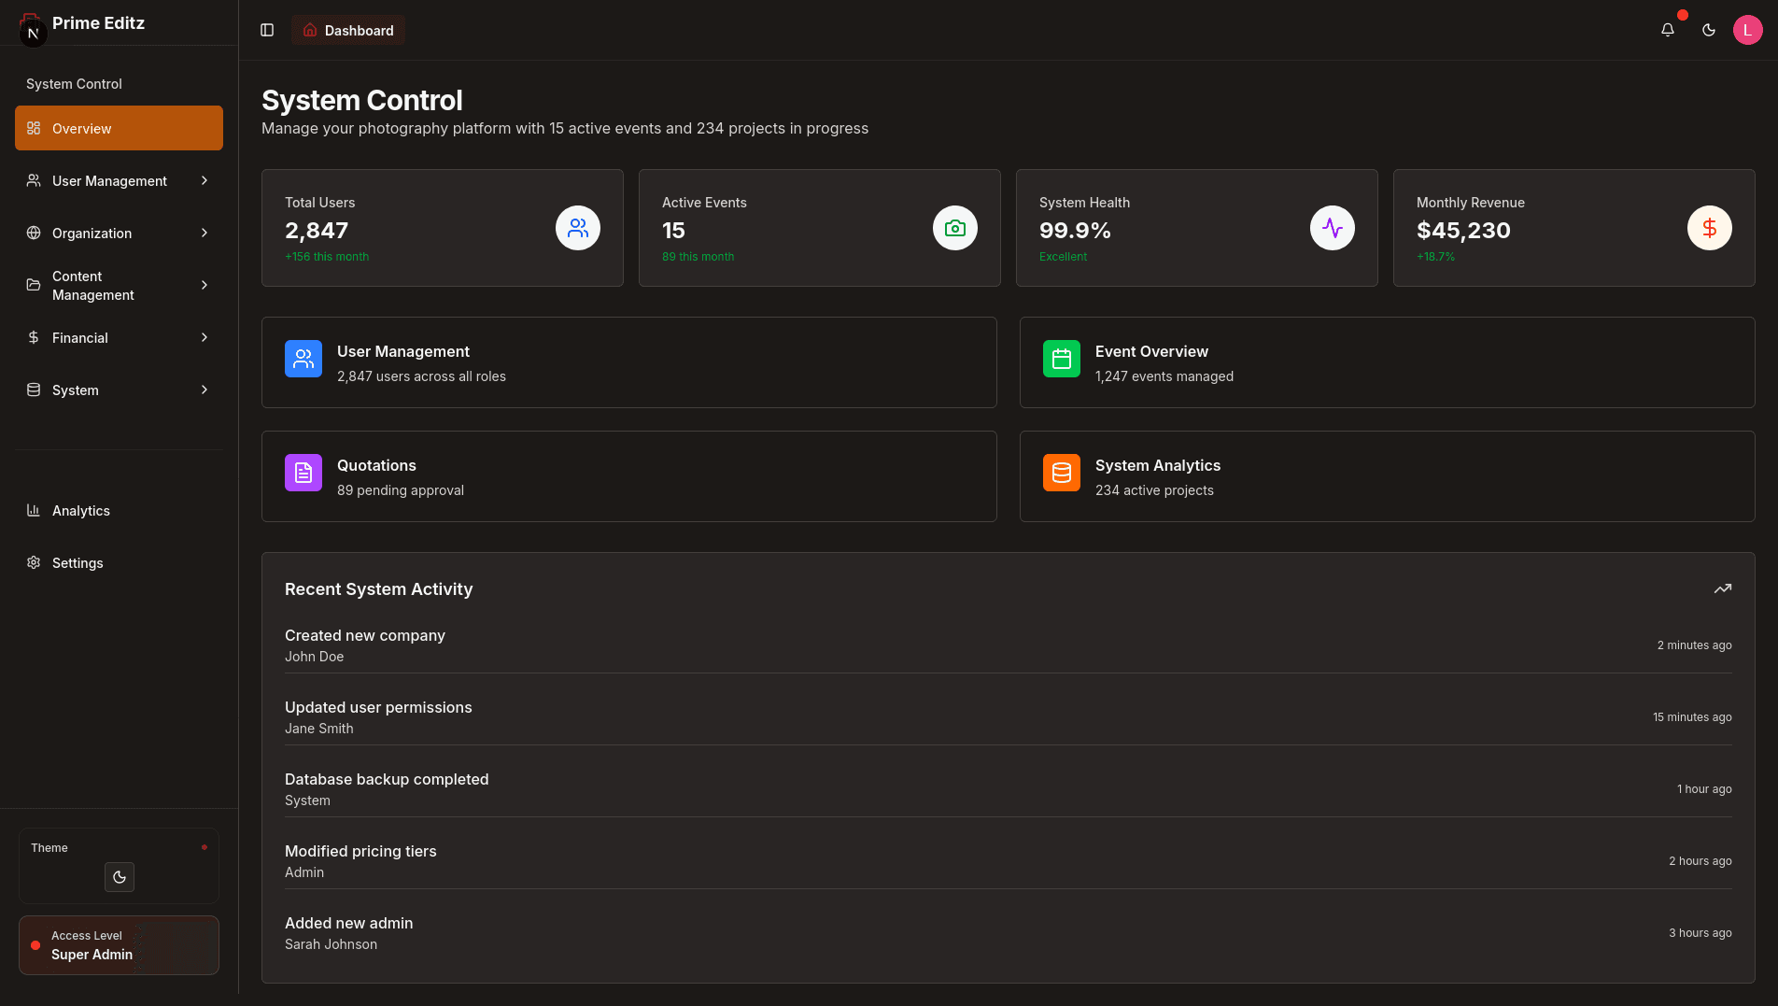The width and height of the screenshot is (1778, 1006).
Task: Open the Quotations document icon
Action: click(x=303, y=473)
